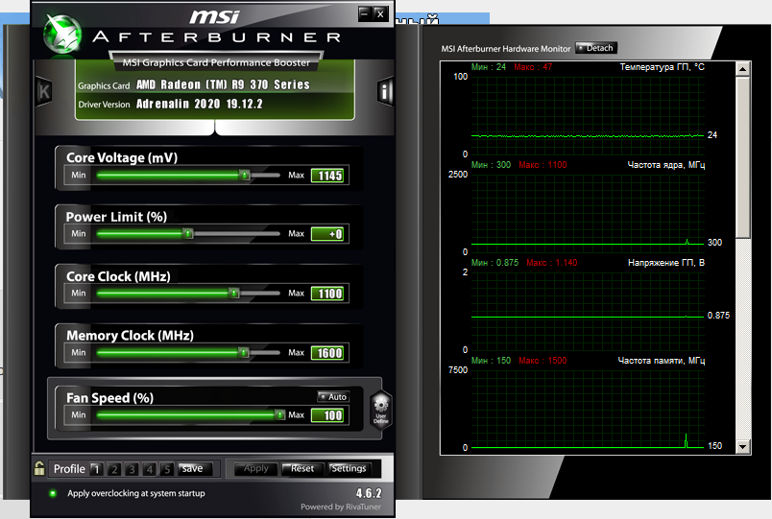Toggle the profile lock padlock icon

39,468
